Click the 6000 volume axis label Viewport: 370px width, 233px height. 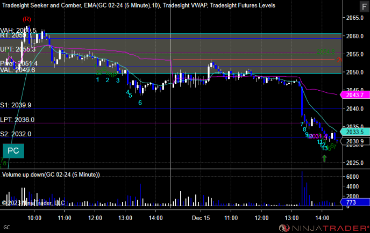pyautogui.click(x=352, y=177)
